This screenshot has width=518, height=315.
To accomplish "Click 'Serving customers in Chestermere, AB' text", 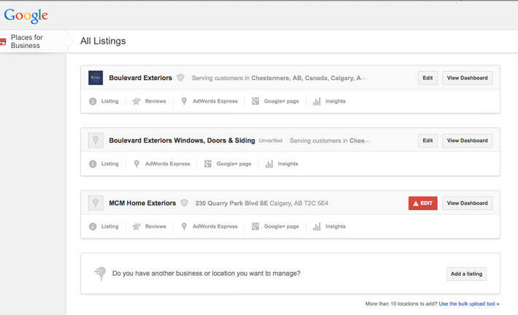I will [279, 78].
